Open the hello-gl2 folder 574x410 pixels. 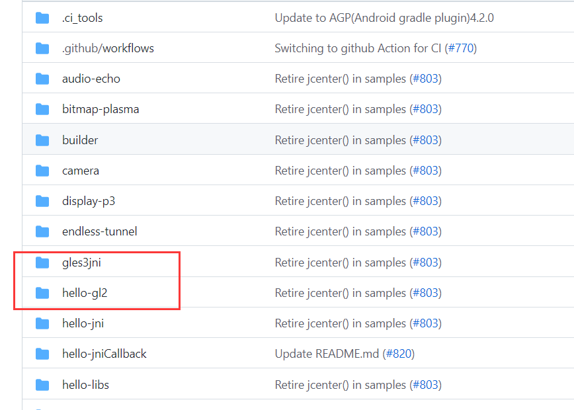[85, 293]
